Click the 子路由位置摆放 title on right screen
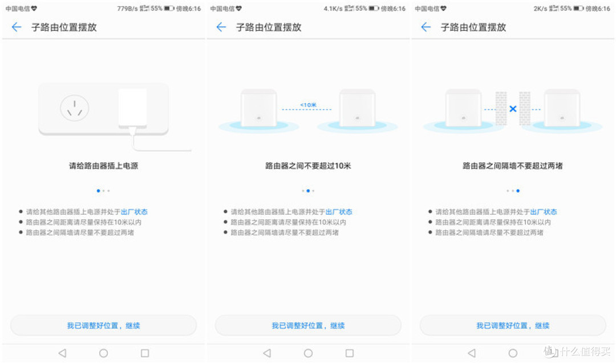 click(473, 27)
